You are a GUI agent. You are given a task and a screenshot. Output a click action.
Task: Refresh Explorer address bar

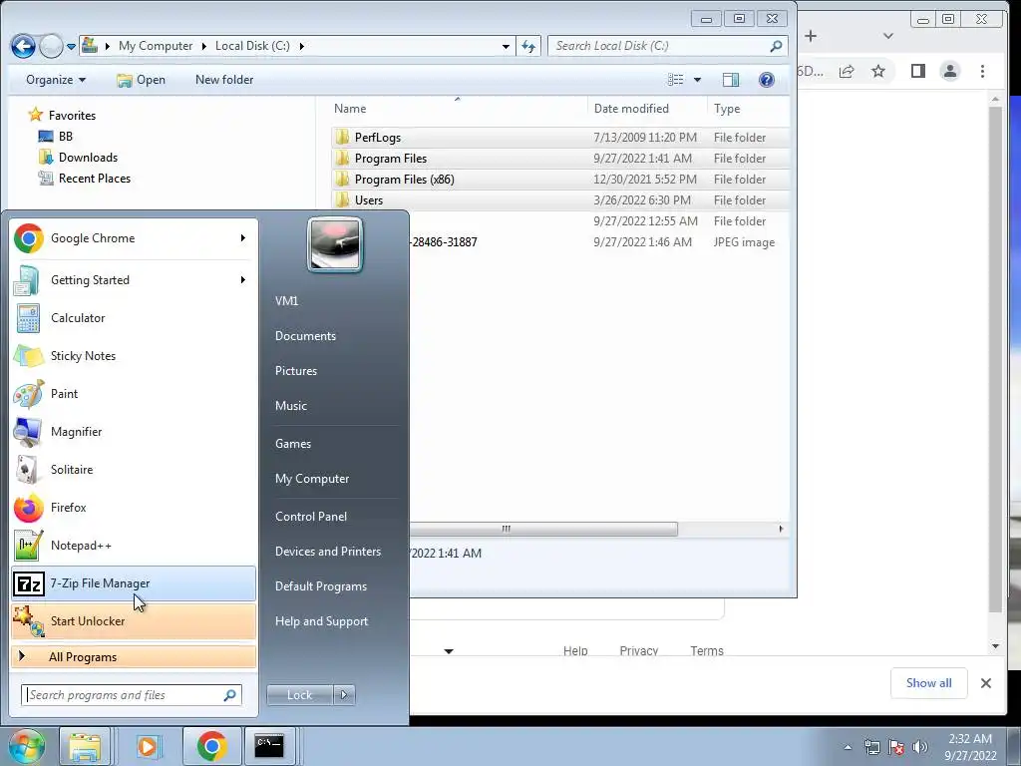(x=528, y=46)
